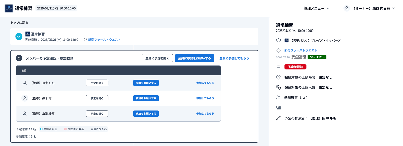Click the blue circle 参加可 status icon
This screenshot has width=403, height=146.
point(41,129)
